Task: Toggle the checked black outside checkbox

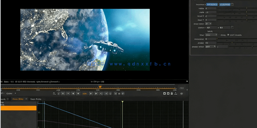Action: tap(228, 35)
